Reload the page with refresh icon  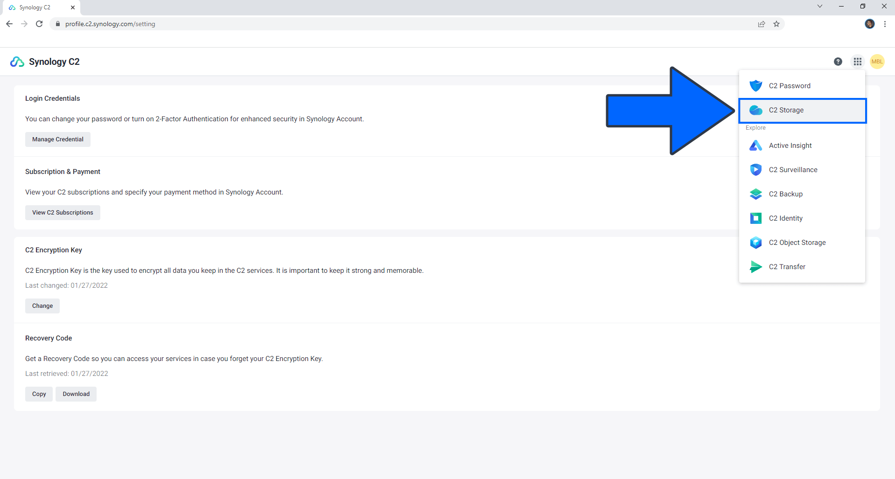(x=39, y=24)
